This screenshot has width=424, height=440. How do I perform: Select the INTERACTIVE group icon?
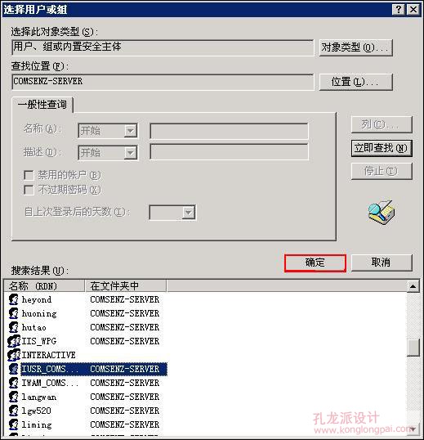click(14, 355)
